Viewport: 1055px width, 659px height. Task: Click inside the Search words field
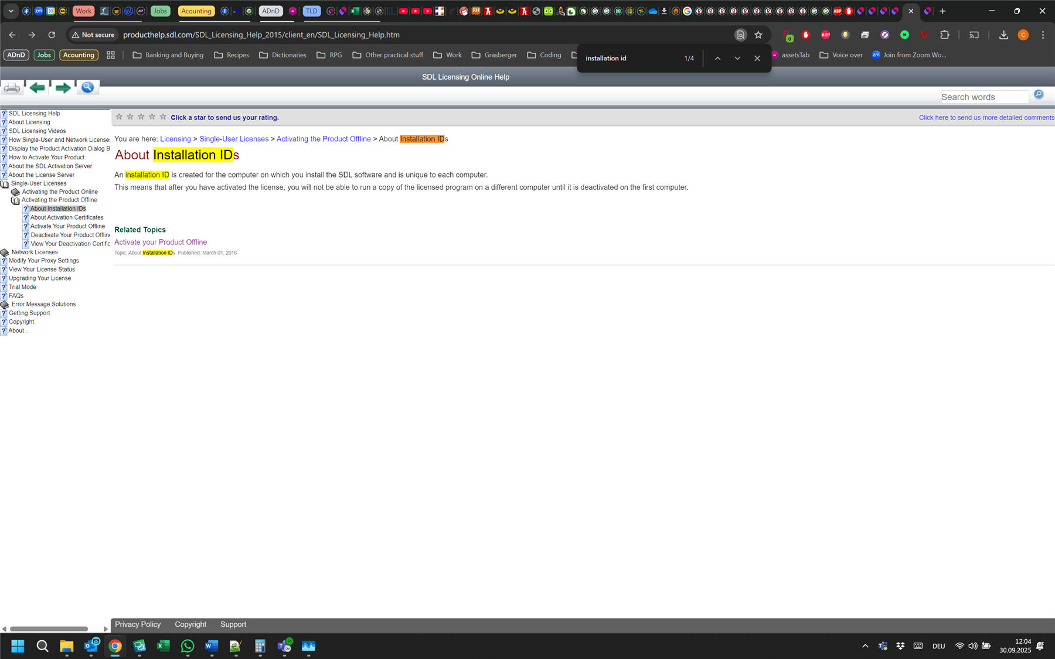(985, 96)
